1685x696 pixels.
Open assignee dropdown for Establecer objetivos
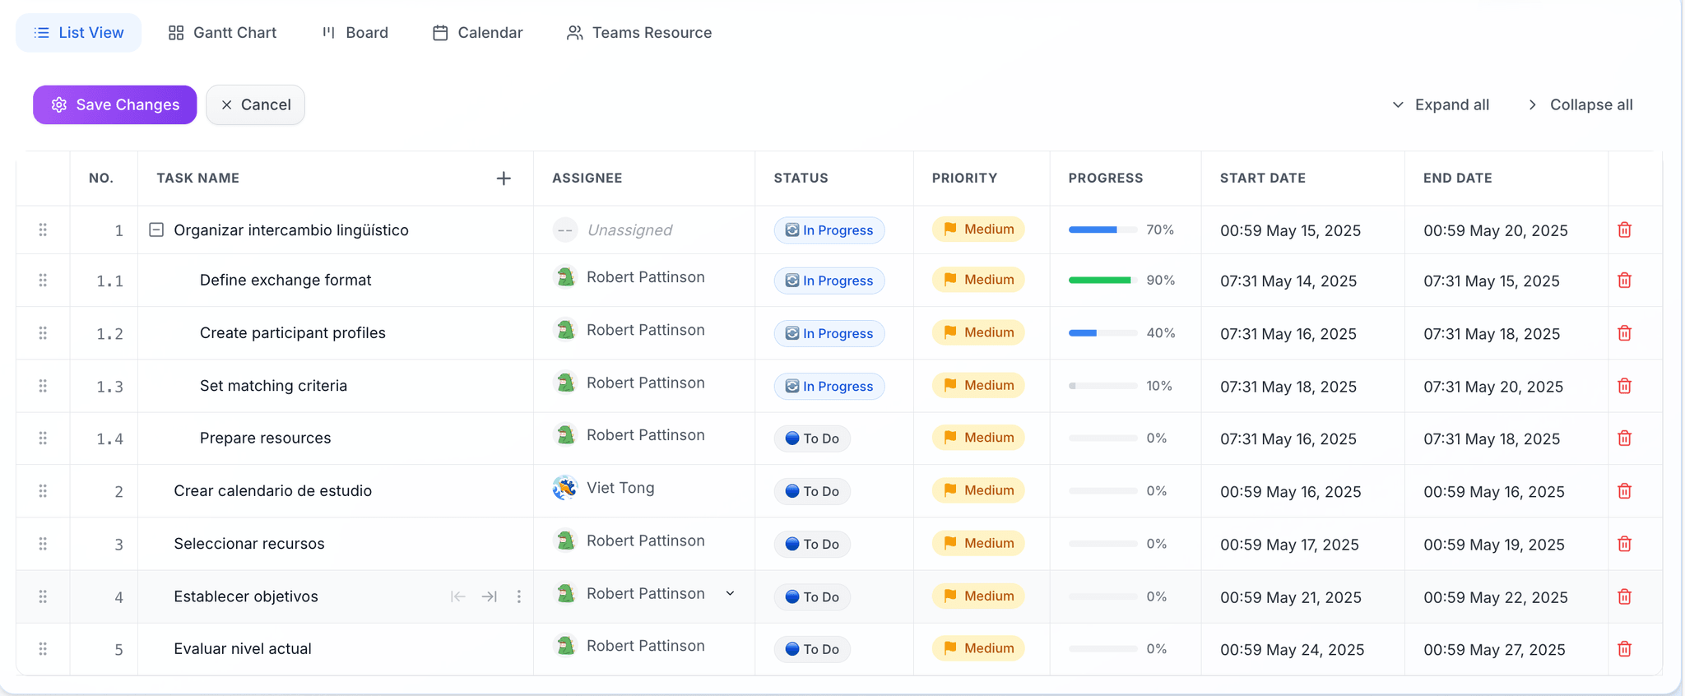(x=730, y=593)
